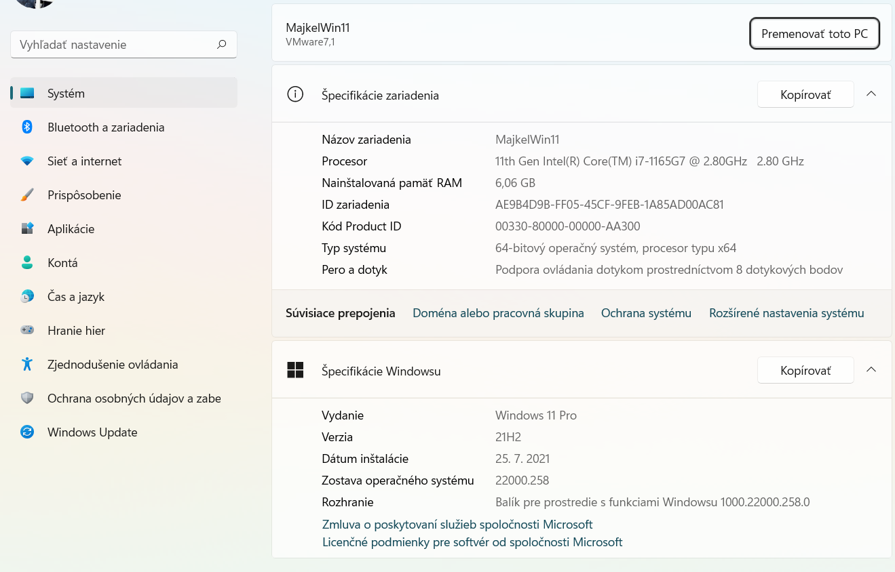Click the Bluetooth icon in sidebar
This screenshot has height=572, width=895.
[x=27, y=127]
